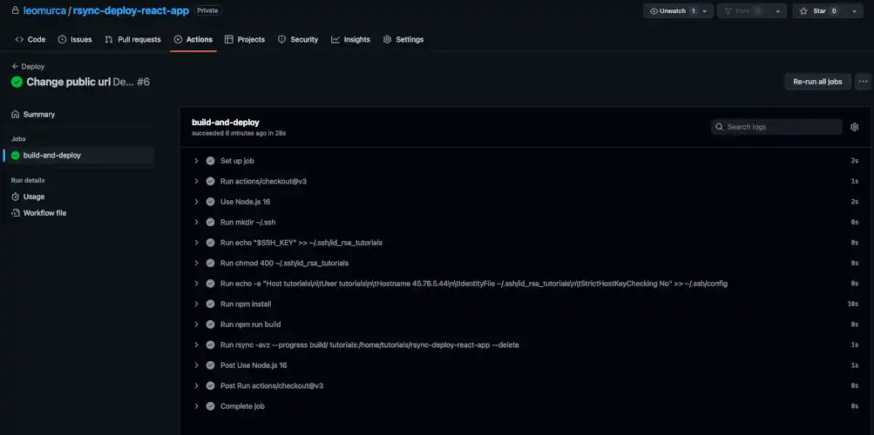Switch to the Security tab

(298, 39)
